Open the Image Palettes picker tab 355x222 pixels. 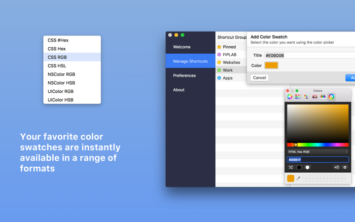(315, 97)
